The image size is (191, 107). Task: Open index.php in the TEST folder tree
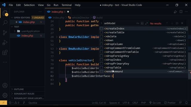[27, 36]
